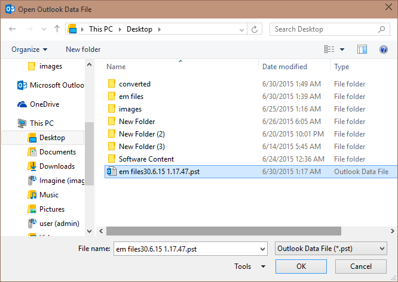Click the horizontal scrollbar thumb

click(x=224, y=231)
